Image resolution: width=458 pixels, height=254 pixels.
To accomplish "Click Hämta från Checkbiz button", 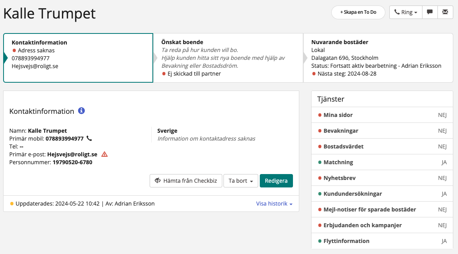I will pyautogui.click(x=186, y=181).
